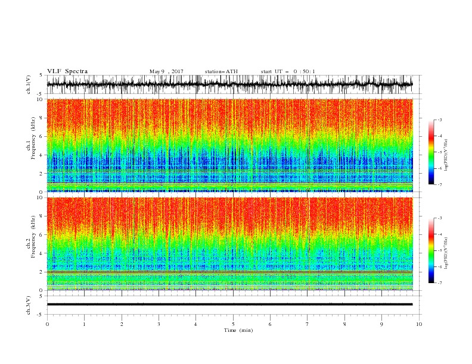Click the "start UT = 0 : 50: 1" text

tap(288, 71)
